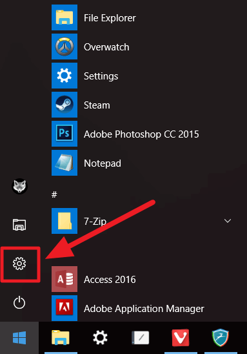Open the Notepad icon
This screenshot has width=247, height=354.
64,163
